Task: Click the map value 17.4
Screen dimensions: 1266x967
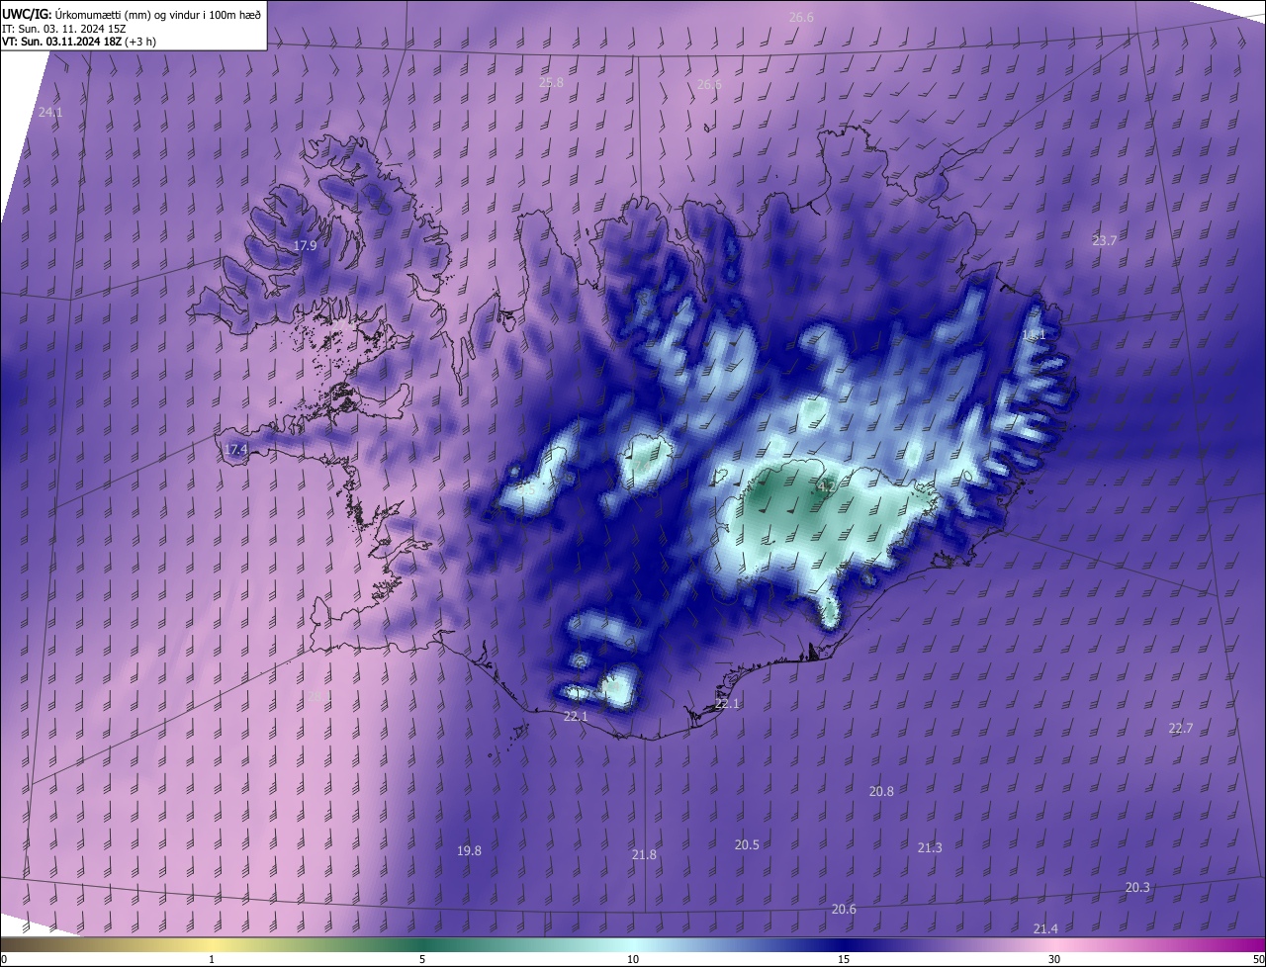Action: [235, 450]
